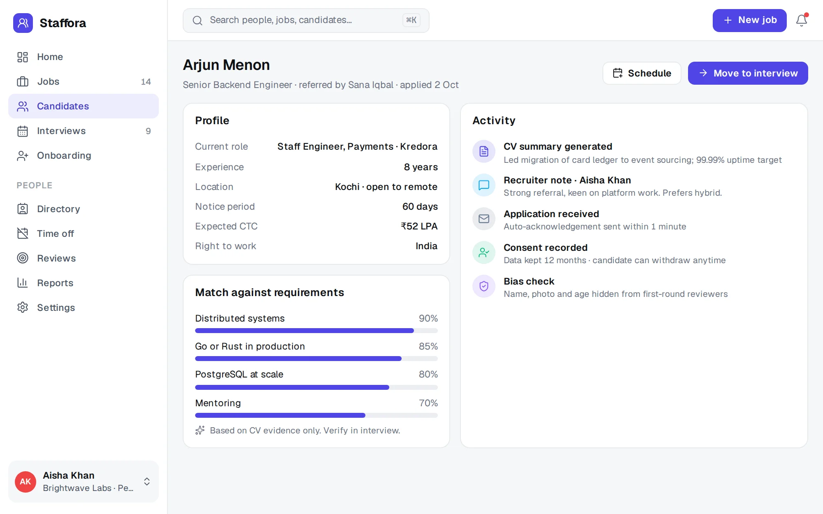Click the consent recorded person icon
The height and width of the screenshot is (514, 823).
[484, 252]
